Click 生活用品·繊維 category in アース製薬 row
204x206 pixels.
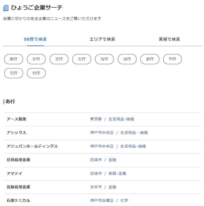[121, 119]
